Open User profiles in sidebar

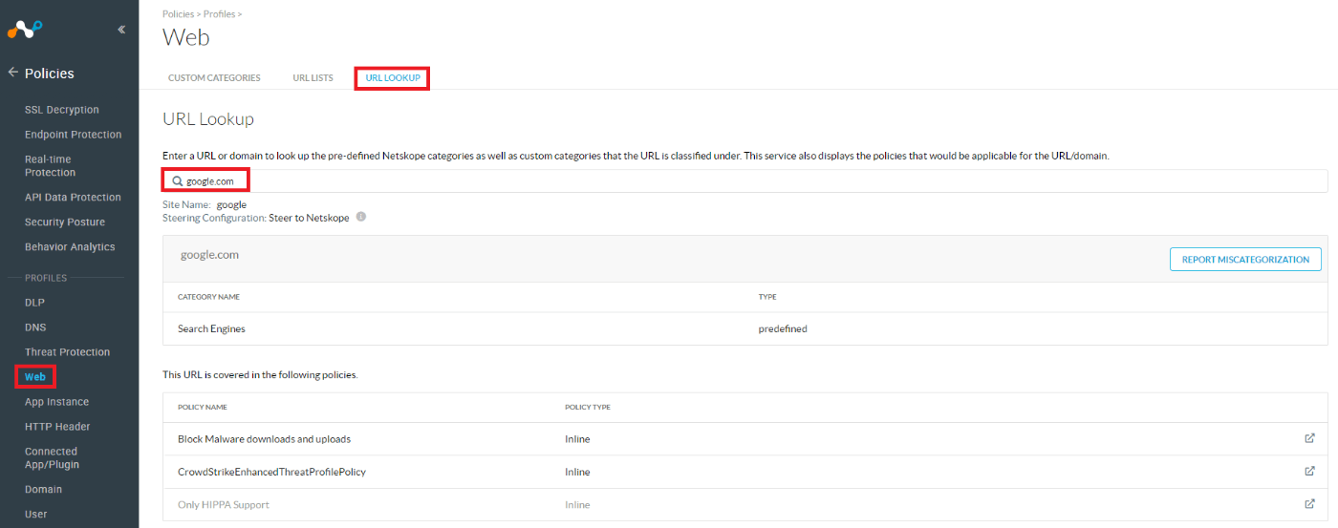(35, 514)
